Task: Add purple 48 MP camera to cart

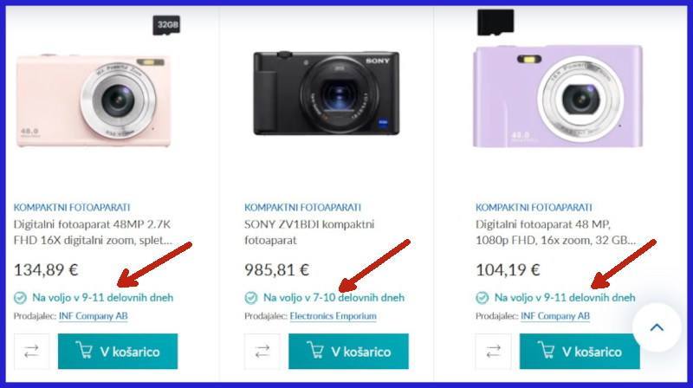Action: [580, 352]
